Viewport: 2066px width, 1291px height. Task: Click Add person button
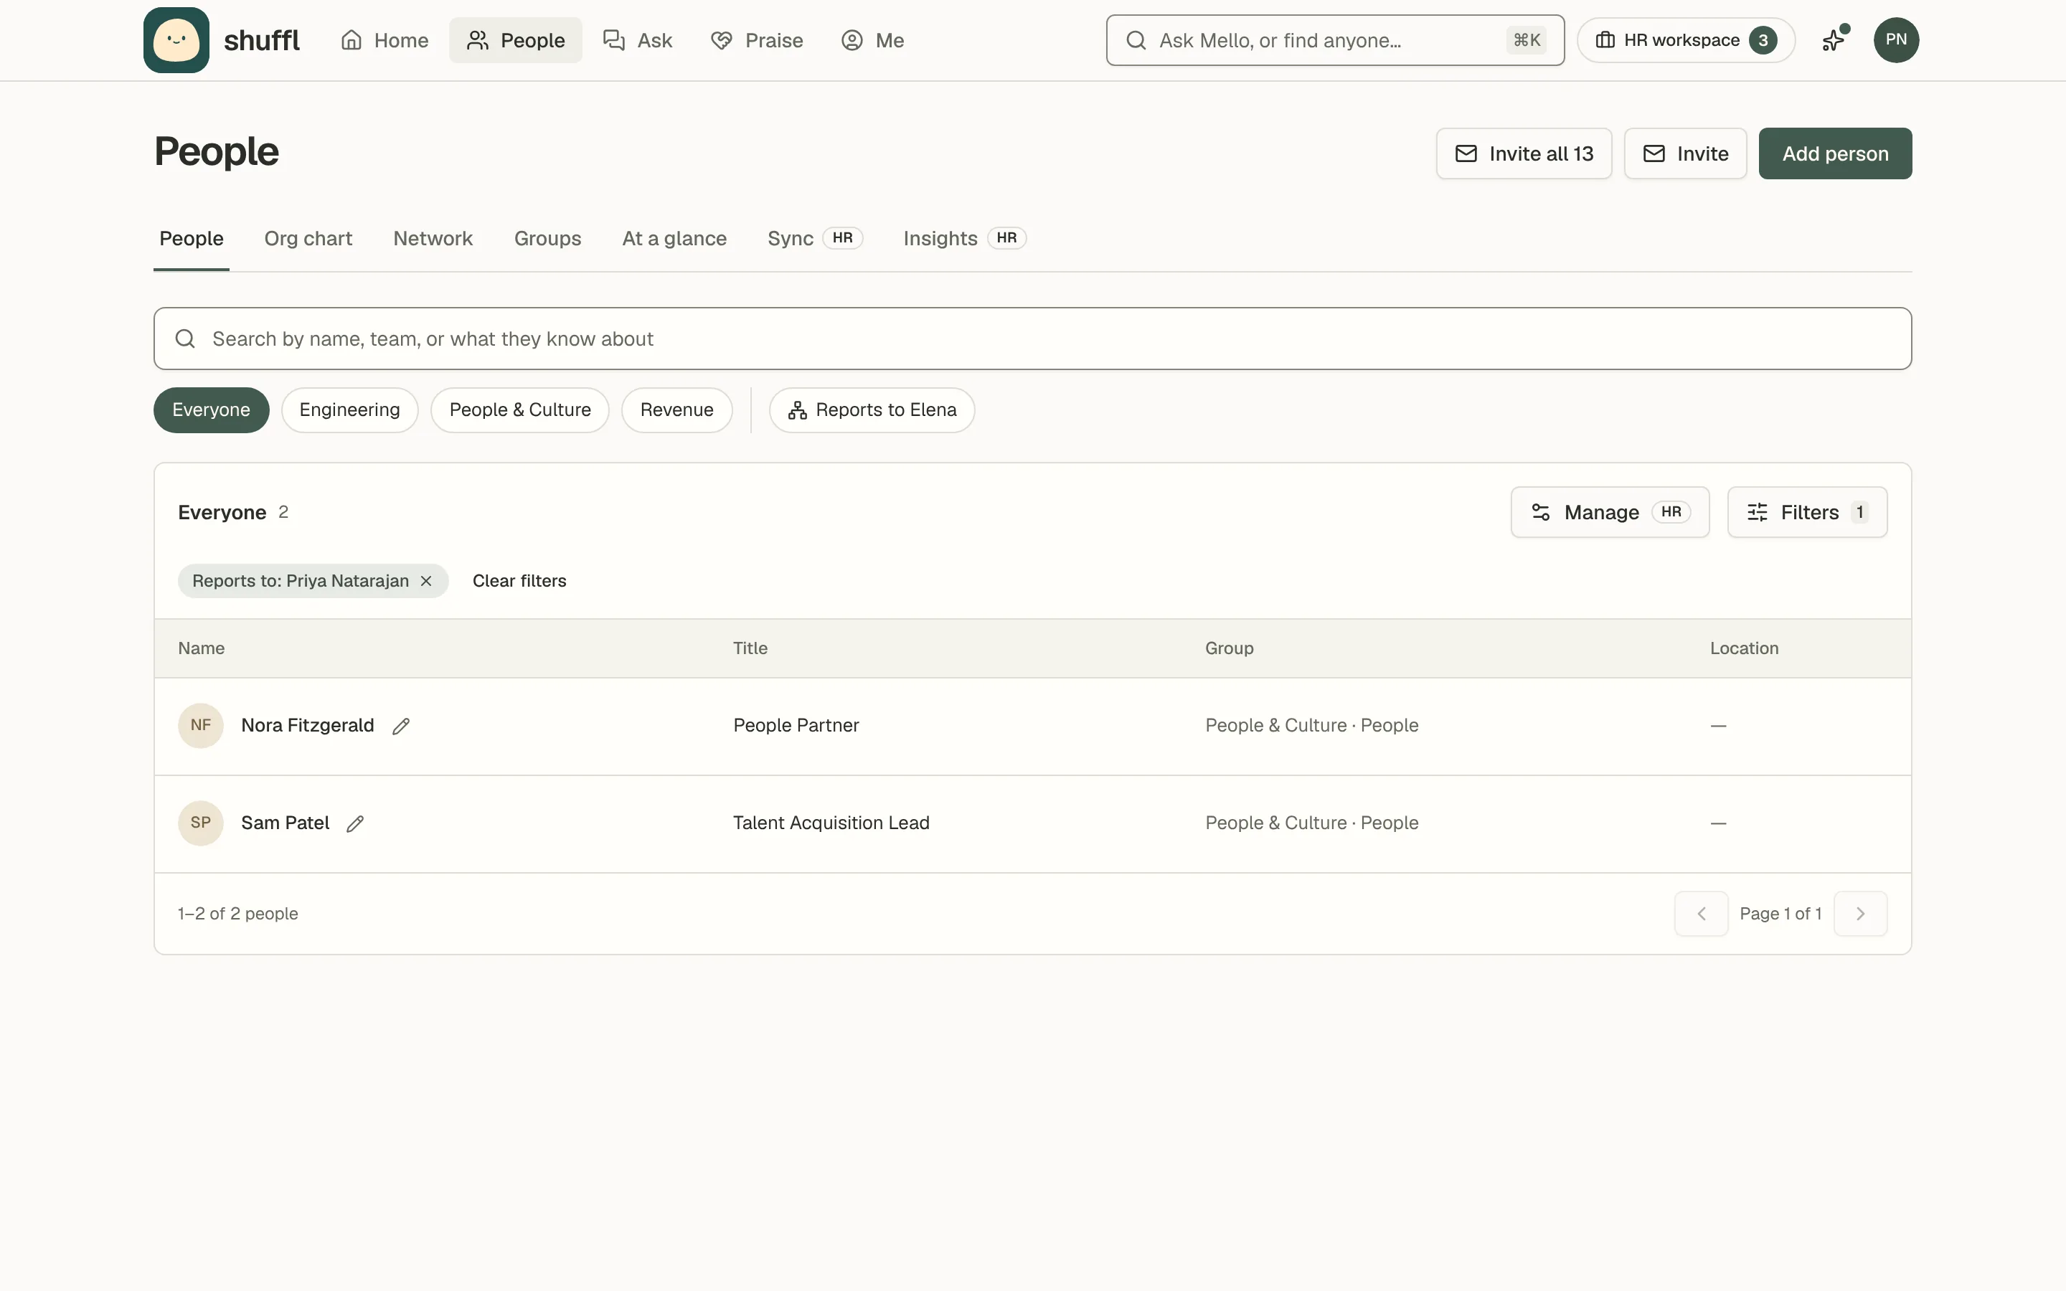[x=1834, y=153]
